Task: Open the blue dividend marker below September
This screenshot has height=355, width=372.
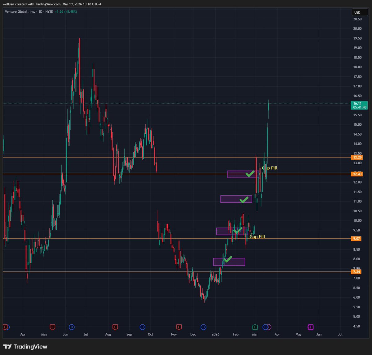Action: [142, 327]
